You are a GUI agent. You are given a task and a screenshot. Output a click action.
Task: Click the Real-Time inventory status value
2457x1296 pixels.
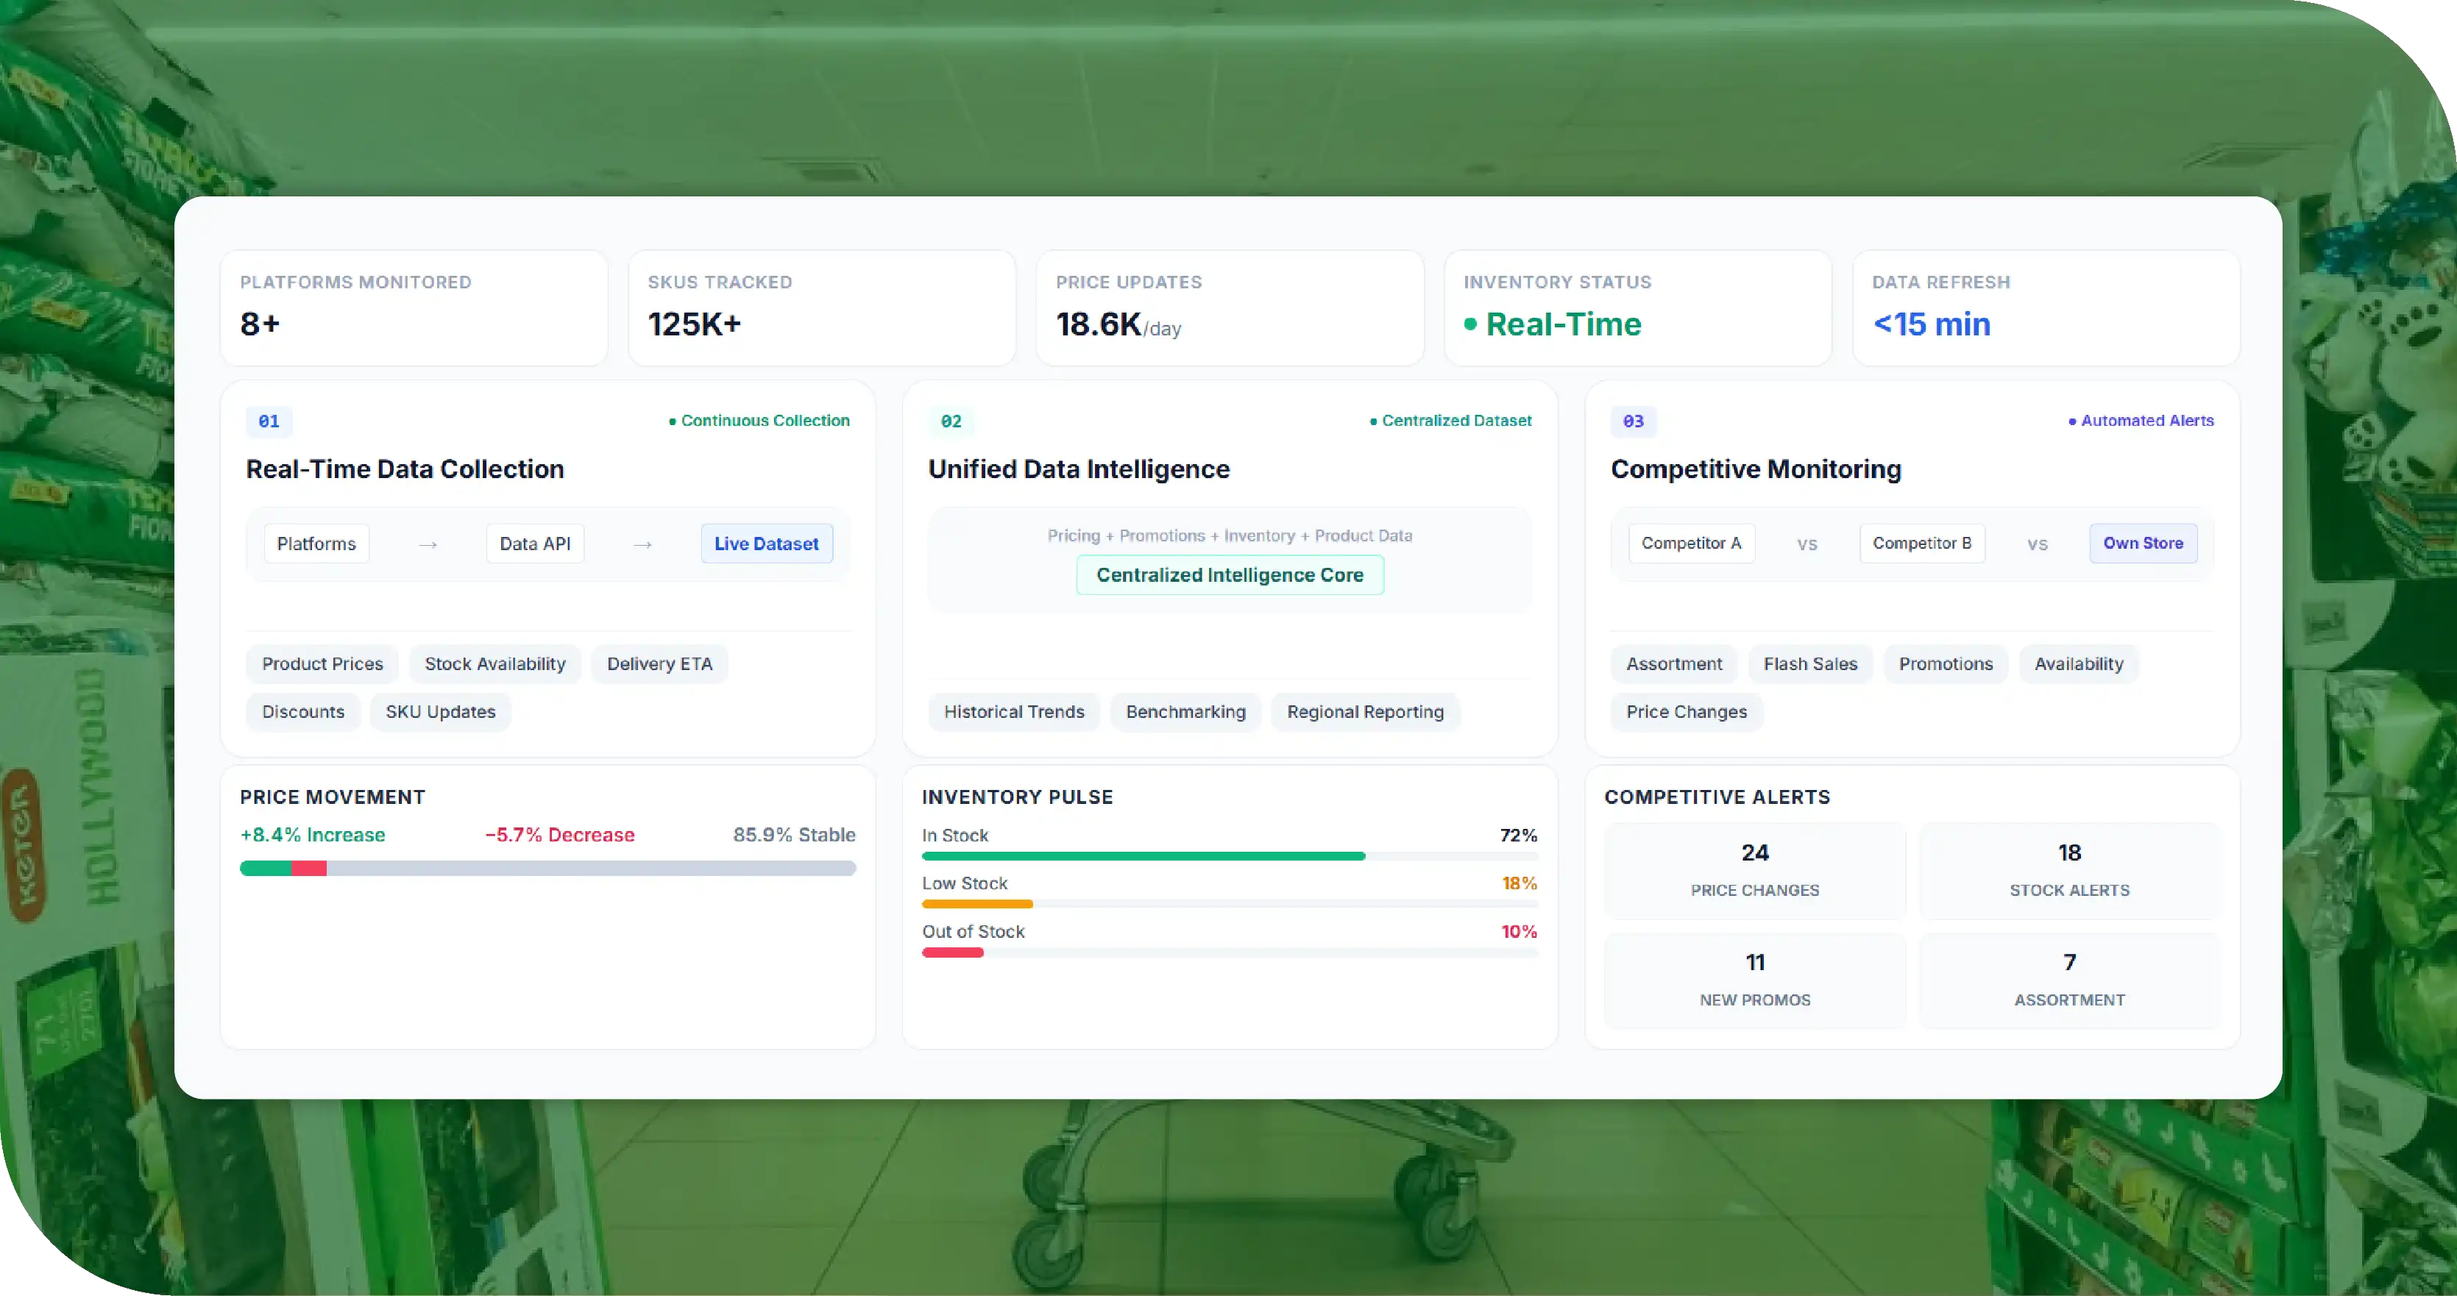click(1553, 324)
